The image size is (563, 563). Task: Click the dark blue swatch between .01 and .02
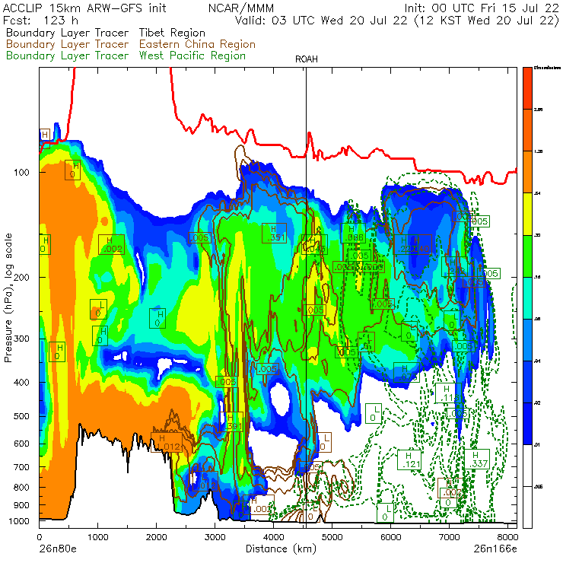tap(527, 424)
